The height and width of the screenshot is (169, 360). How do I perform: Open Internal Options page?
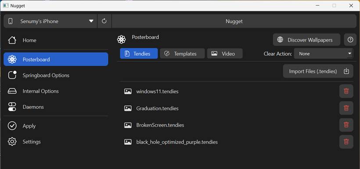tap(56, 91)
